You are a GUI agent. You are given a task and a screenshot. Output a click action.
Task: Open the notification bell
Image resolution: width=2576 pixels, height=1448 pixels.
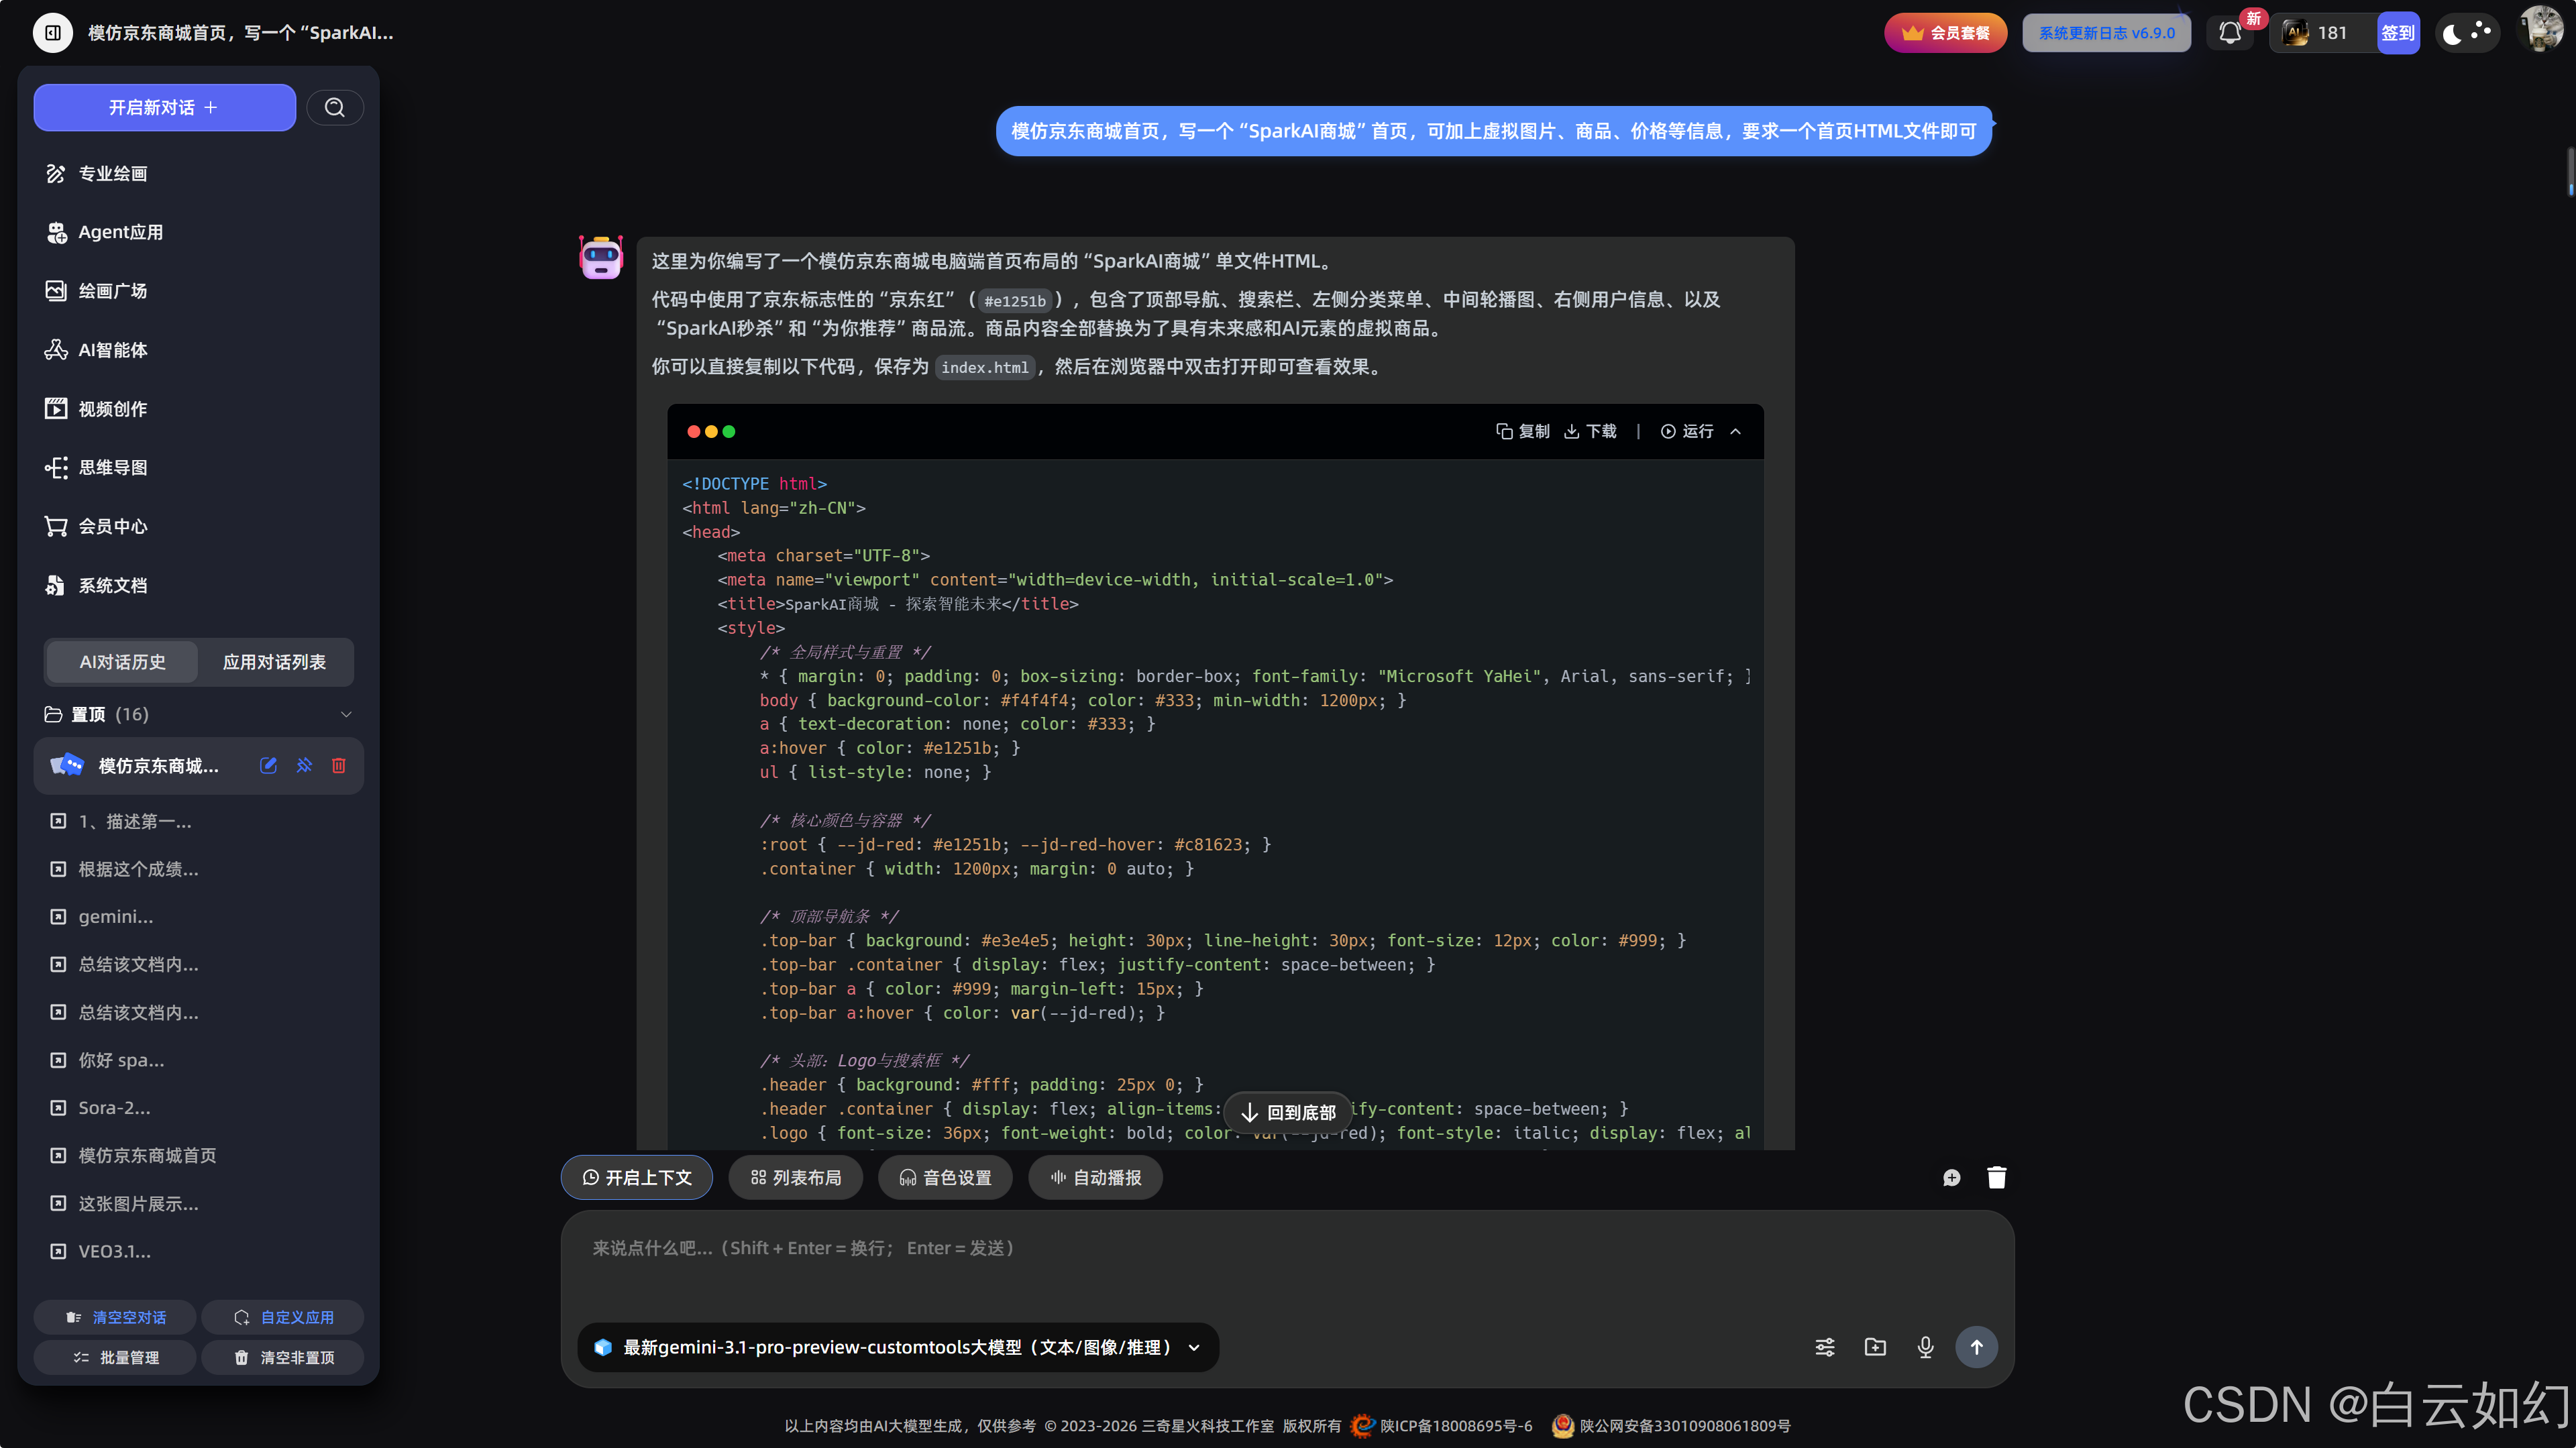2229,33
